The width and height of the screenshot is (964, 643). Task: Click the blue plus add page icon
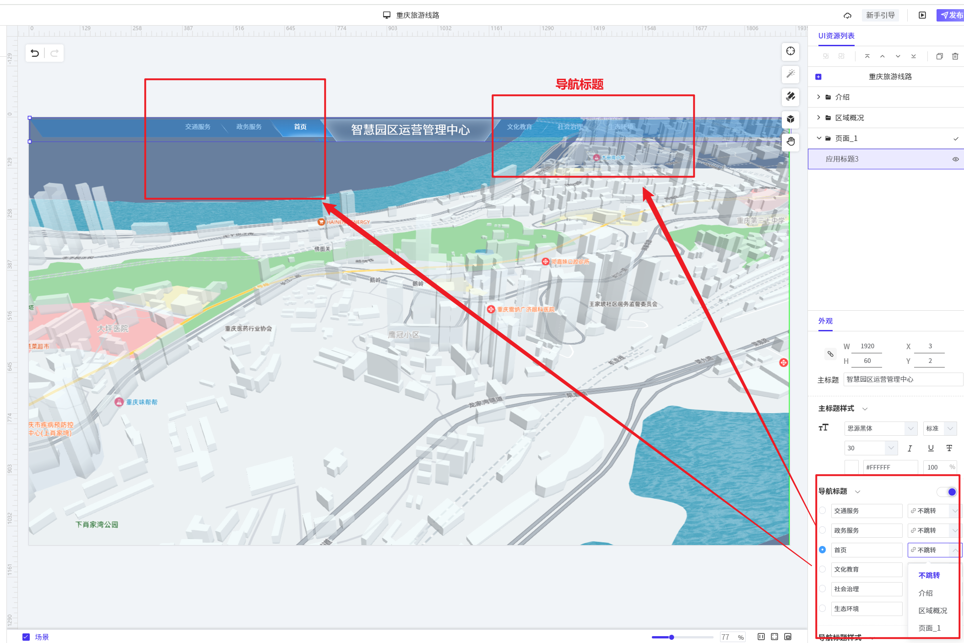(818, 77)
